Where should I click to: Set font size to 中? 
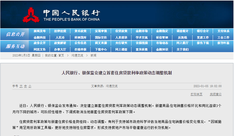click(25, 86)
